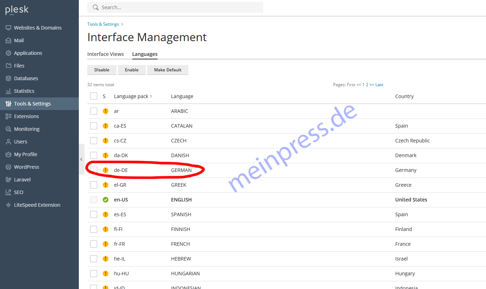The width and height of the screenshot is (486, 289).
Task: Switch to the Interface Views tab
Action: click(x=106, y=54)
